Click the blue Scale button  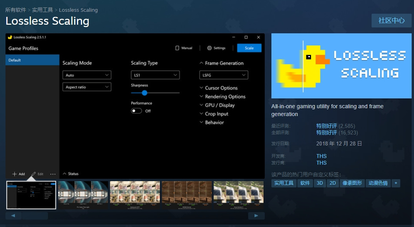pyautogui.click(x=249, y=48)
